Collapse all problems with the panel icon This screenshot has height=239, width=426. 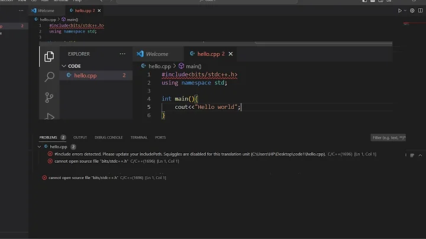tap(412, 156)
